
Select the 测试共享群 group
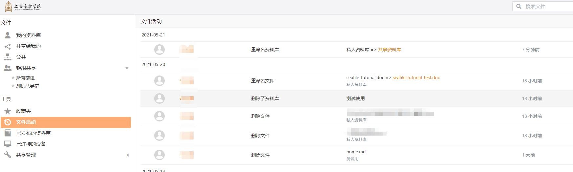click(x=28, y=86)
